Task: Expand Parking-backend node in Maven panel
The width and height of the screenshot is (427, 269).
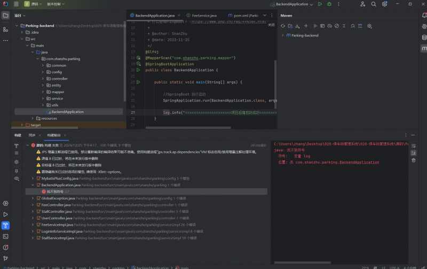Action: (x=283, y=35)
